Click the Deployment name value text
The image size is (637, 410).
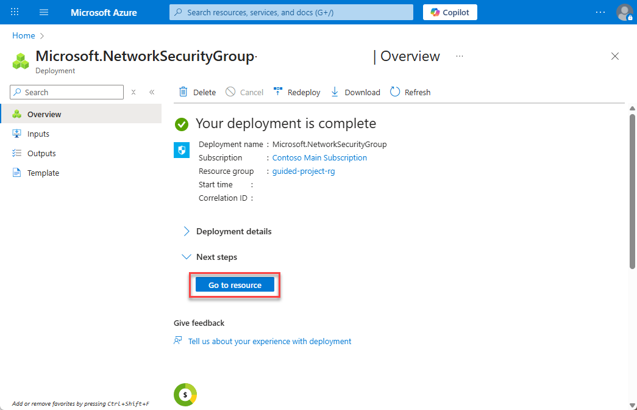(329, 145)
